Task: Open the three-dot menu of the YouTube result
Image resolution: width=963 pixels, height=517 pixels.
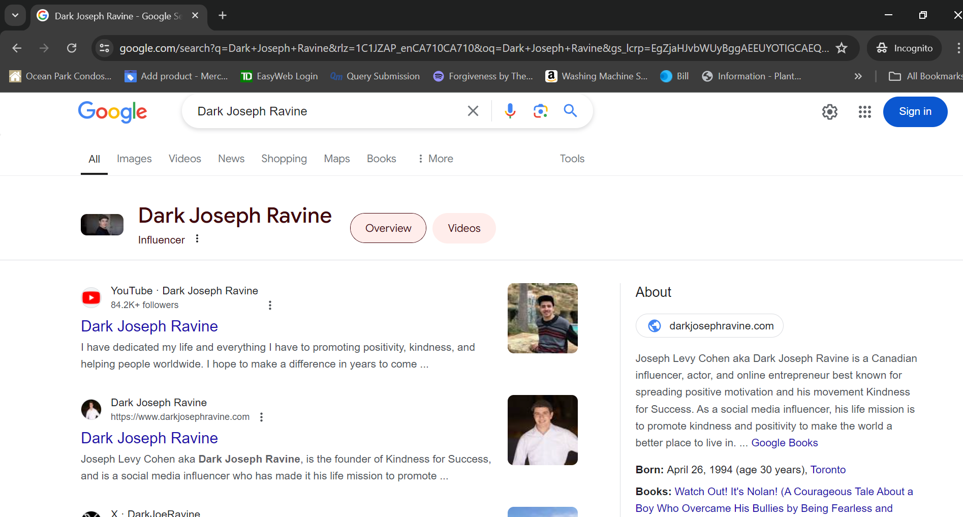Action: (270, 305)
